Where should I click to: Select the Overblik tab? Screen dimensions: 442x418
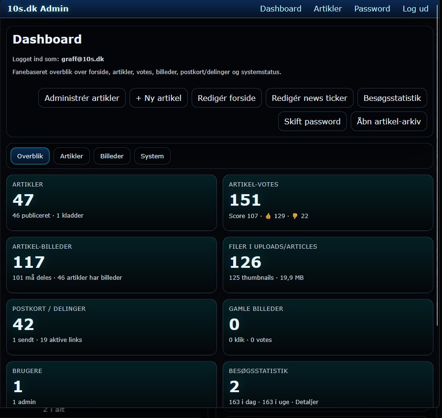30,156
